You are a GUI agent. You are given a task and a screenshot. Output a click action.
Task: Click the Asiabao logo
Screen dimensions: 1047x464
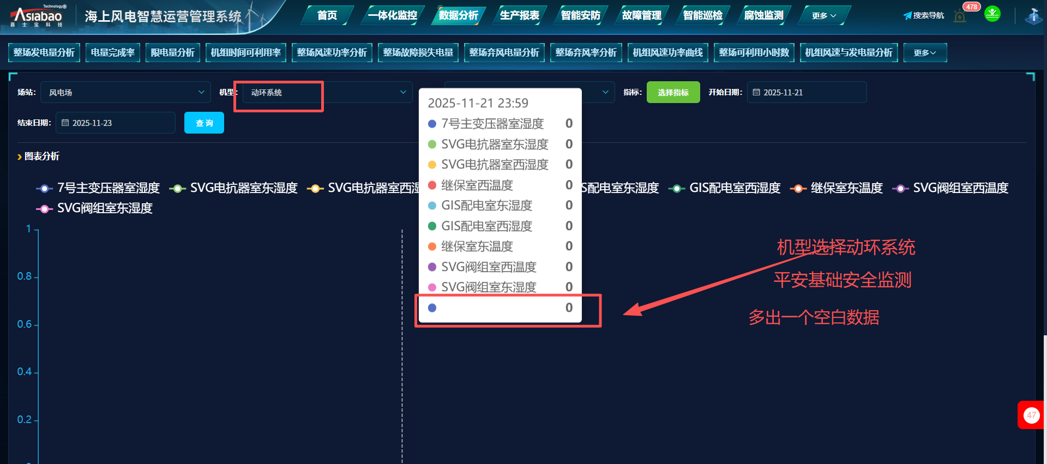click(x=38, y=16)
